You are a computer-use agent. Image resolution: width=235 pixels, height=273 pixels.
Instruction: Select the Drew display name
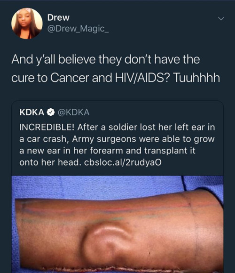tap(58, 17)
